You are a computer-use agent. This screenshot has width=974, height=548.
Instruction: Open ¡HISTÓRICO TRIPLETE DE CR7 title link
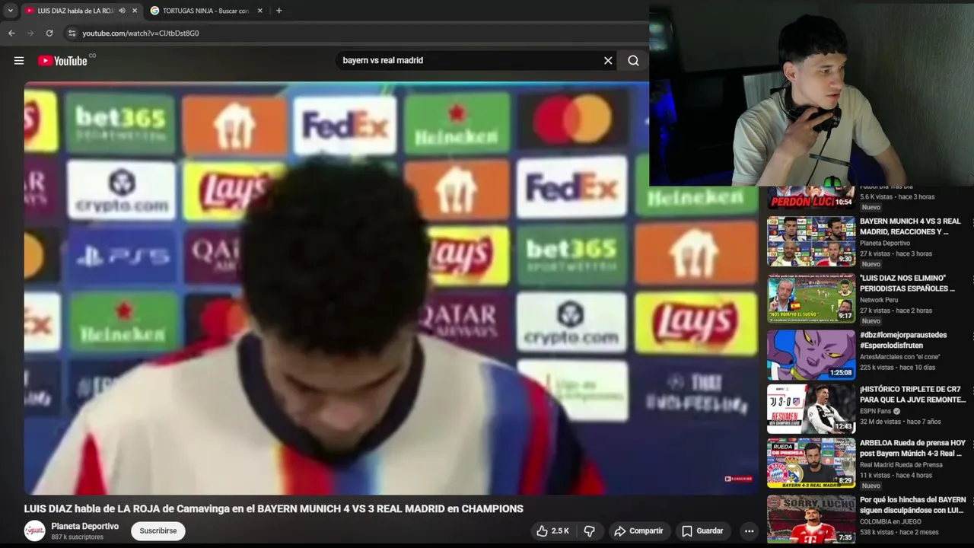[912, 394]
